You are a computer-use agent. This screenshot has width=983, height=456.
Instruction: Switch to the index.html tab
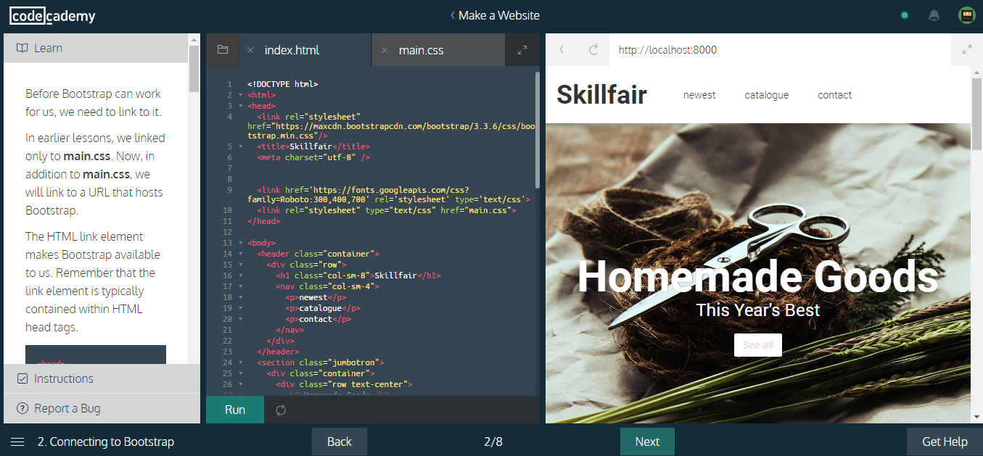[292, 50]
